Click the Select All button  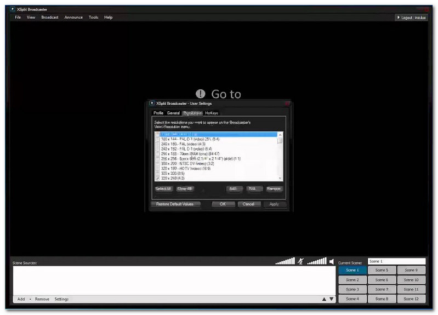pyautogui.click(x=163, y=189)
